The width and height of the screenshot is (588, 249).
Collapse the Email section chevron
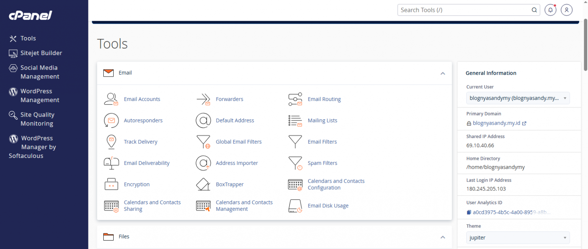tap(443, 73)
